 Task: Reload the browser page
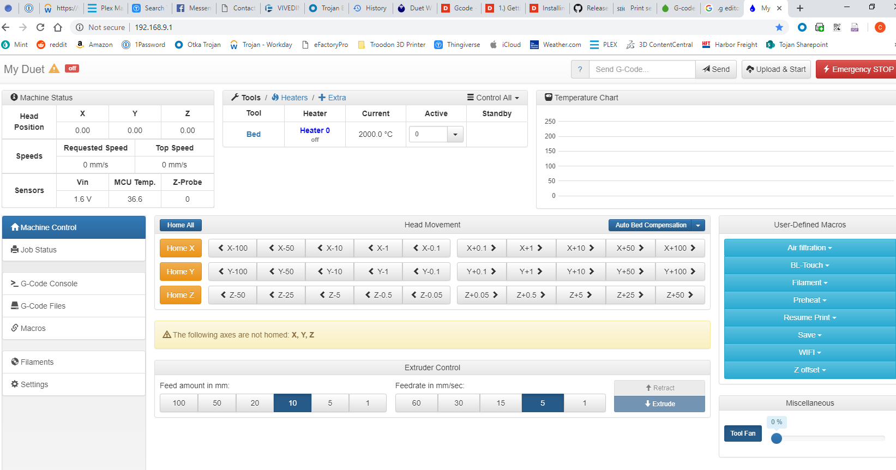40,27
